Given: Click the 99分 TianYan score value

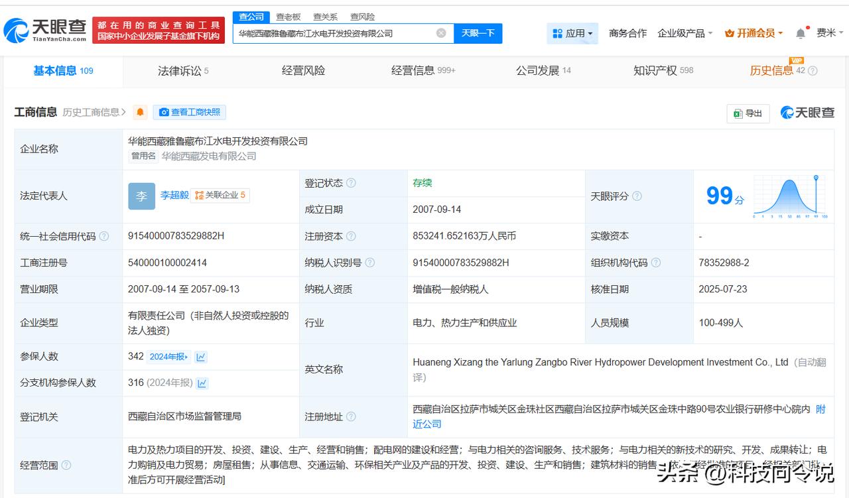Looking at the screenshot, I should [x=725, y=196].
